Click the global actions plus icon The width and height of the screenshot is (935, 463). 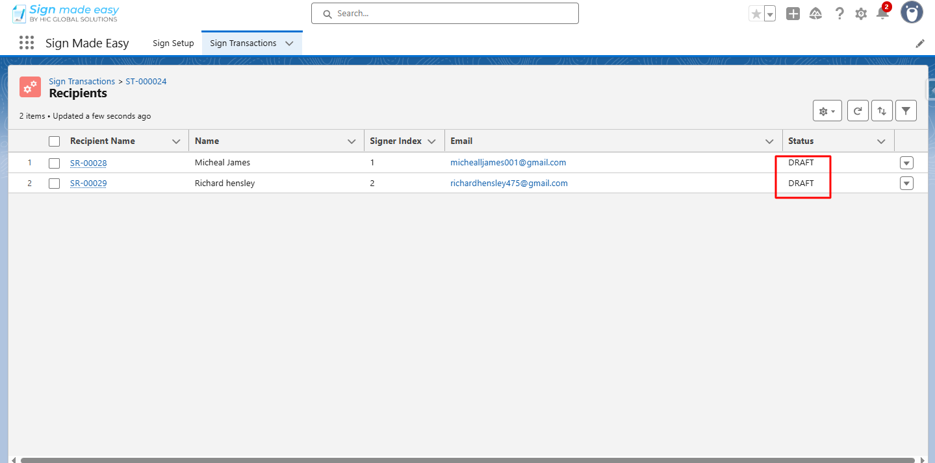(793, 14)
